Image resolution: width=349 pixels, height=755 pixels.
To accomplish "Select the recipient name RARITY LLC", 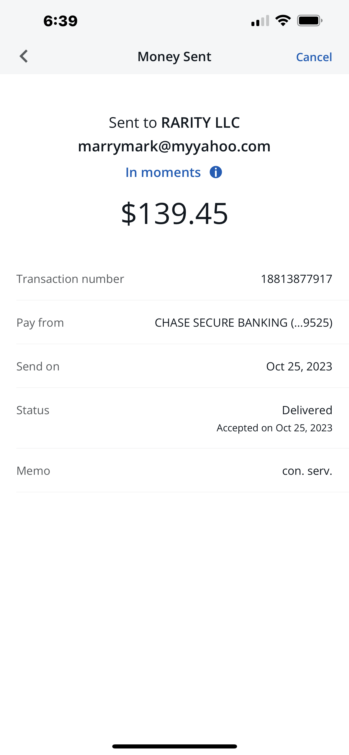I will pyautogui.click(x=200, y=123).
